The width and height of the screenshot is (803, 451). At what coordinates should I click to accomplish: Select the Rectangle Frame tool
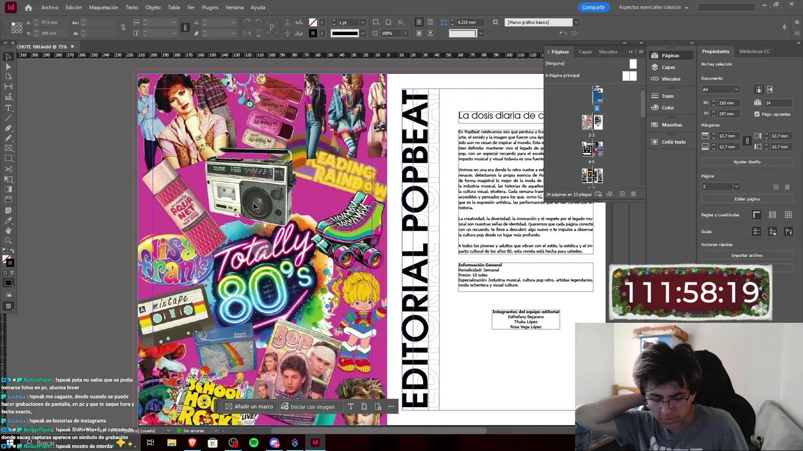[x=9, y=148]
